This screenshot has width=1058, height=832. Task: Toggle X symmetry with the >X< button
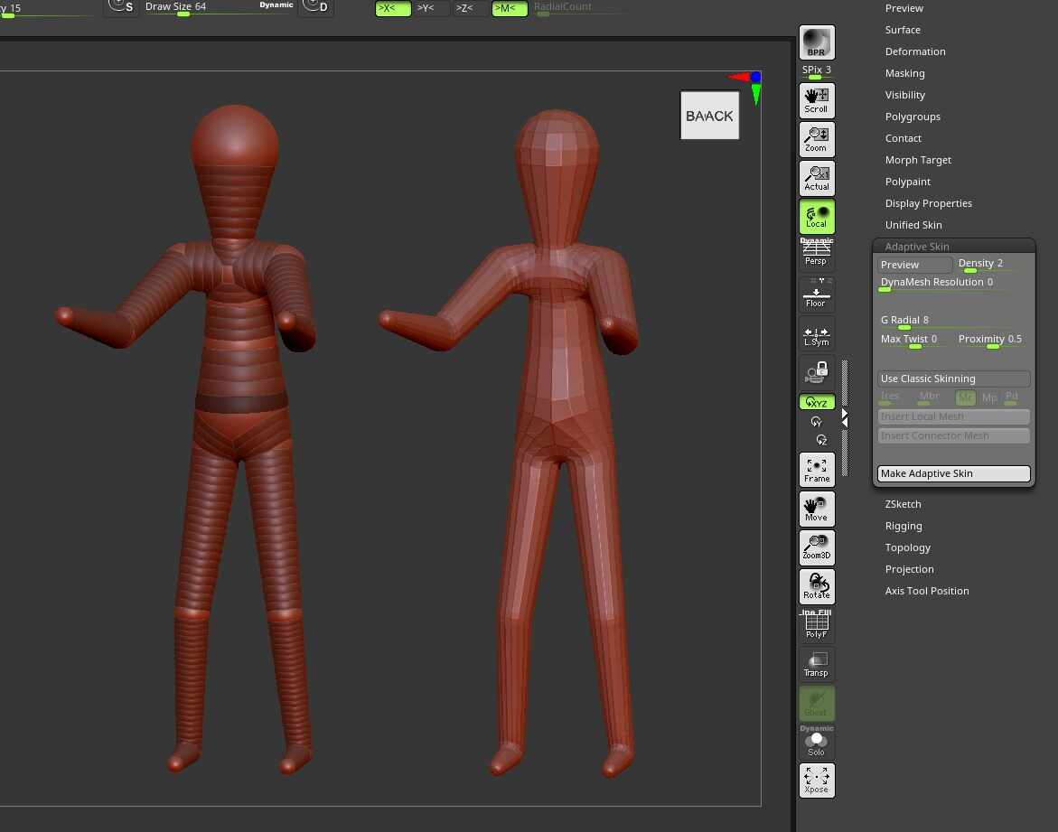point(392,7)
